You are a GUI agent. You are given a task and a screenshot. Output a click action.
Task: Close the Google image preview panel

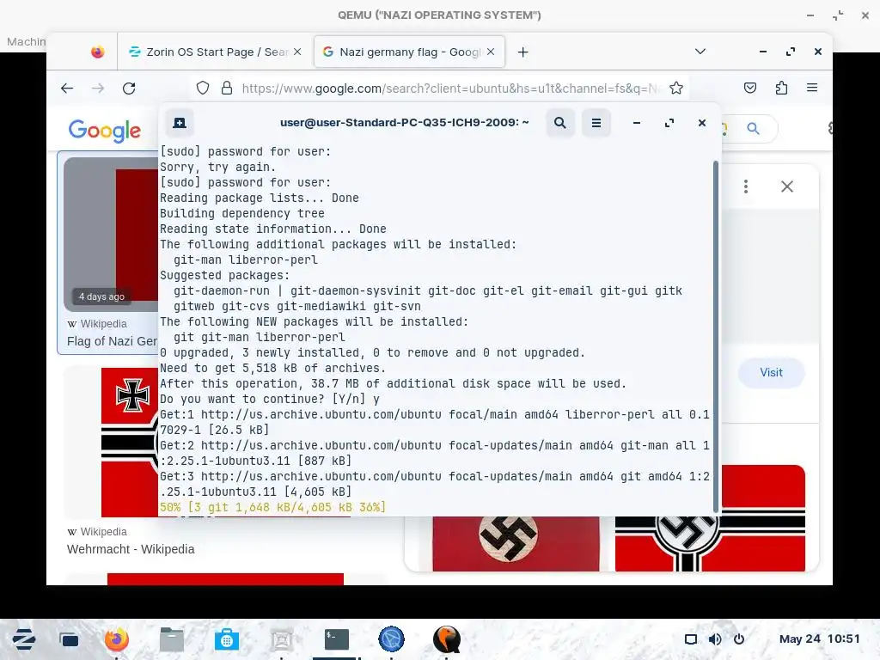click(x=787, y=186)
